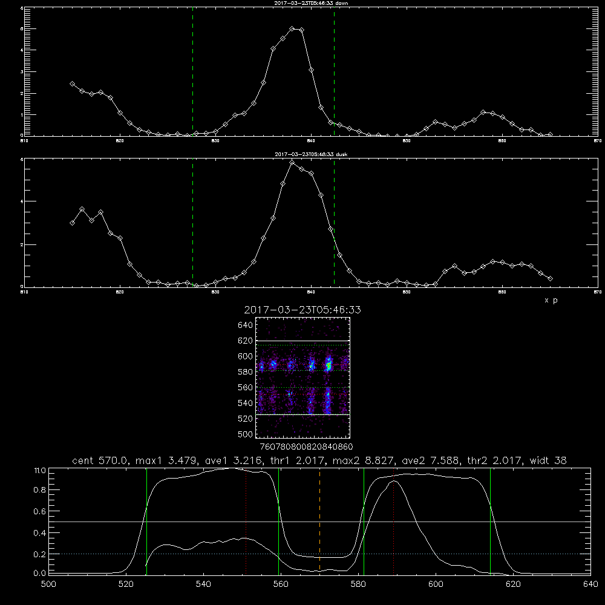Select the peak diamond marker in the dusk plot
Image resolution: width=605 pixels, height=605 pixels.
click(292, 162)
